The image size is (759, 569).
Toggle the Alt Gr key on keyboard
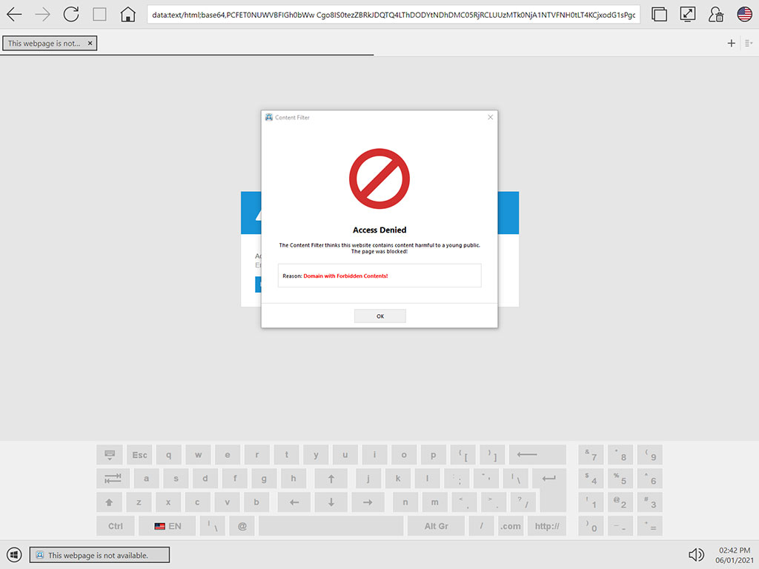click(436, 526)
